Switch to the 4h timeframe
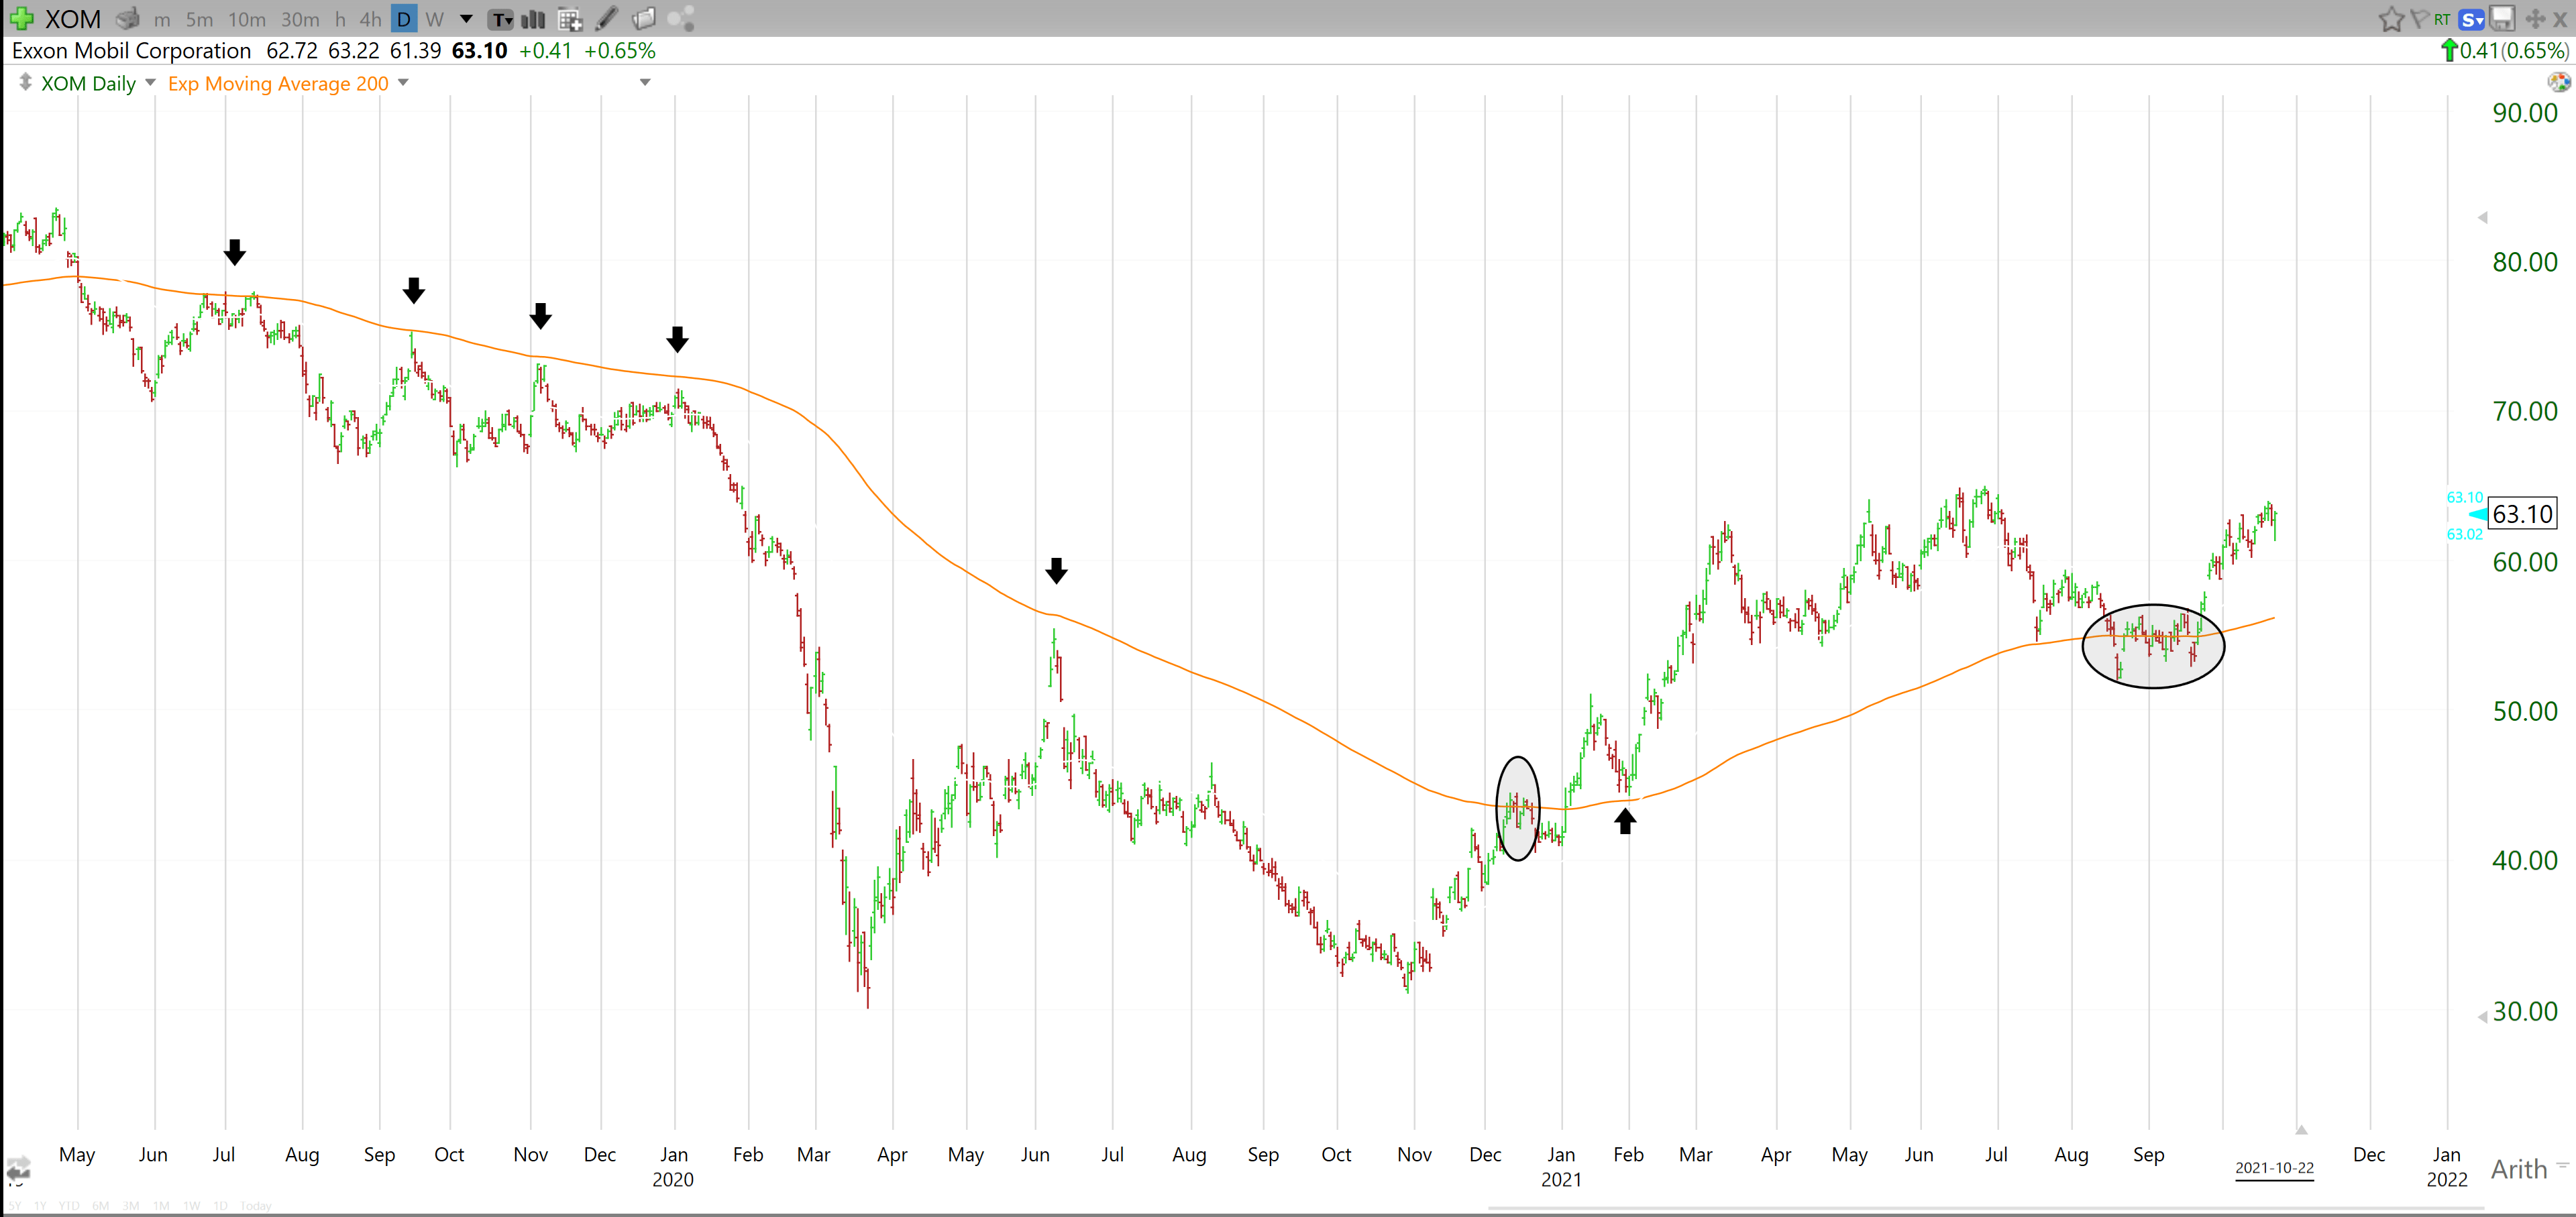The height and width of the screenshot is (1217, 2576). point(370,18)
